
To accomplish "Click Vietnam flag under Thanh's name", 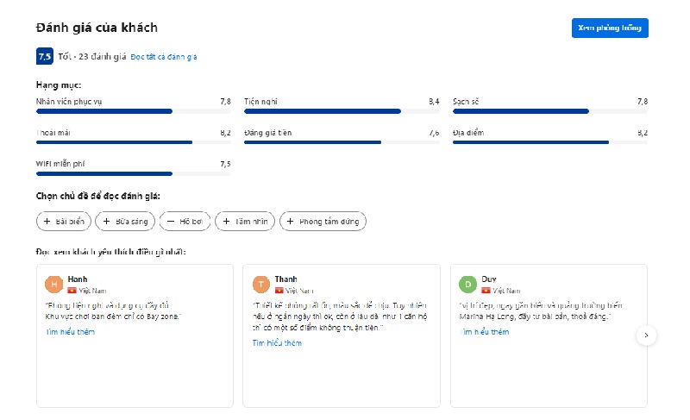I will pyautogui.click(x=279, y=291).
